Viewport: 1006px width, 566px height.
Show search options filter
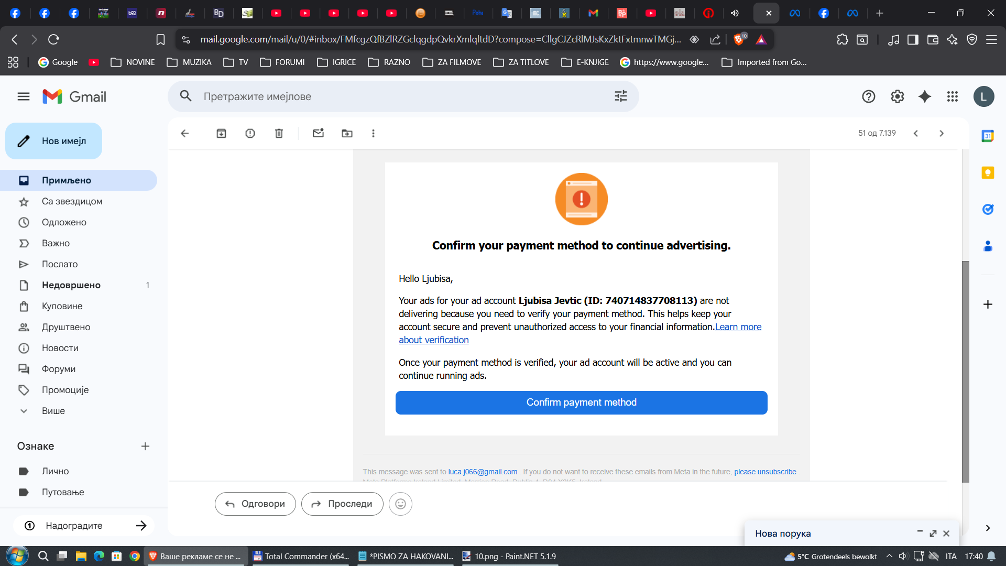[620, 96]
